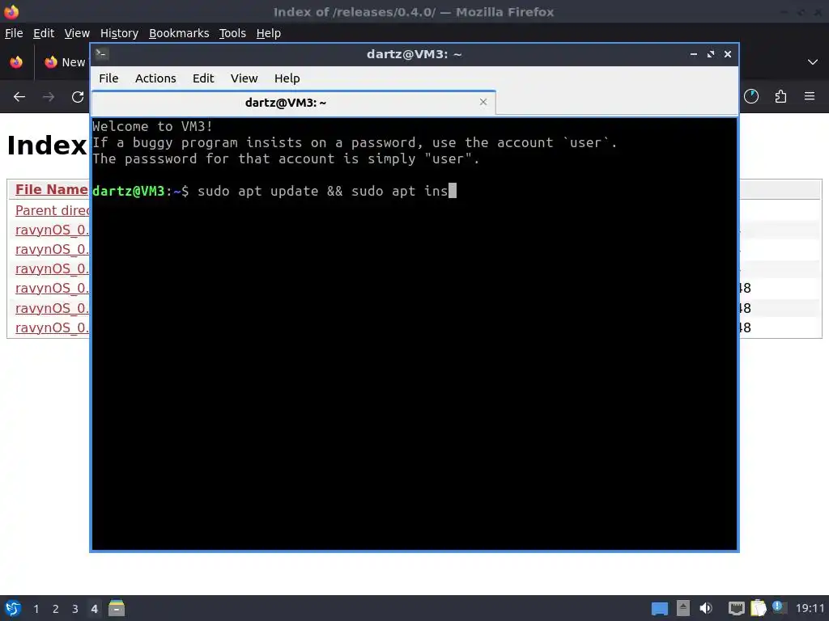Open Parent directory link

[52, 210]
